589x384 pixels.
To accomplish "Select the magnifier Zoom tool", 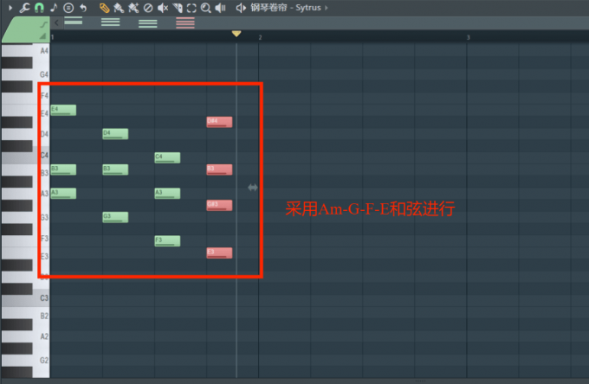I will tap(206, 8).
